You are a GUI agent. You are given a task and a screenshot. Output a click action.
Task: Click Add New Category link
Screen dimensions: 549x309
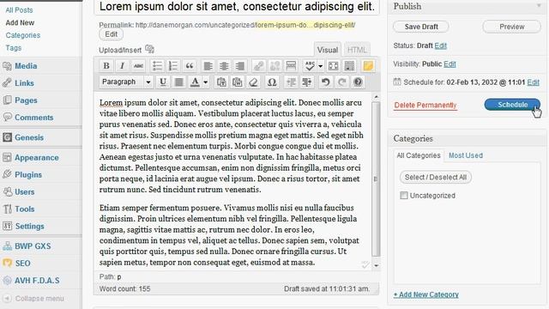(x=425, y=294)
